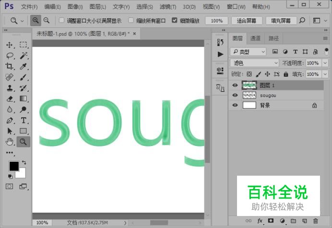Select the Eyedropper tool
332x228 pixels.
(x=24, y=66)
